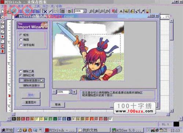This screenshot has height=133, width=183.
Task: Click the red C tool in left toolbar
Action: tap(3, 46)
